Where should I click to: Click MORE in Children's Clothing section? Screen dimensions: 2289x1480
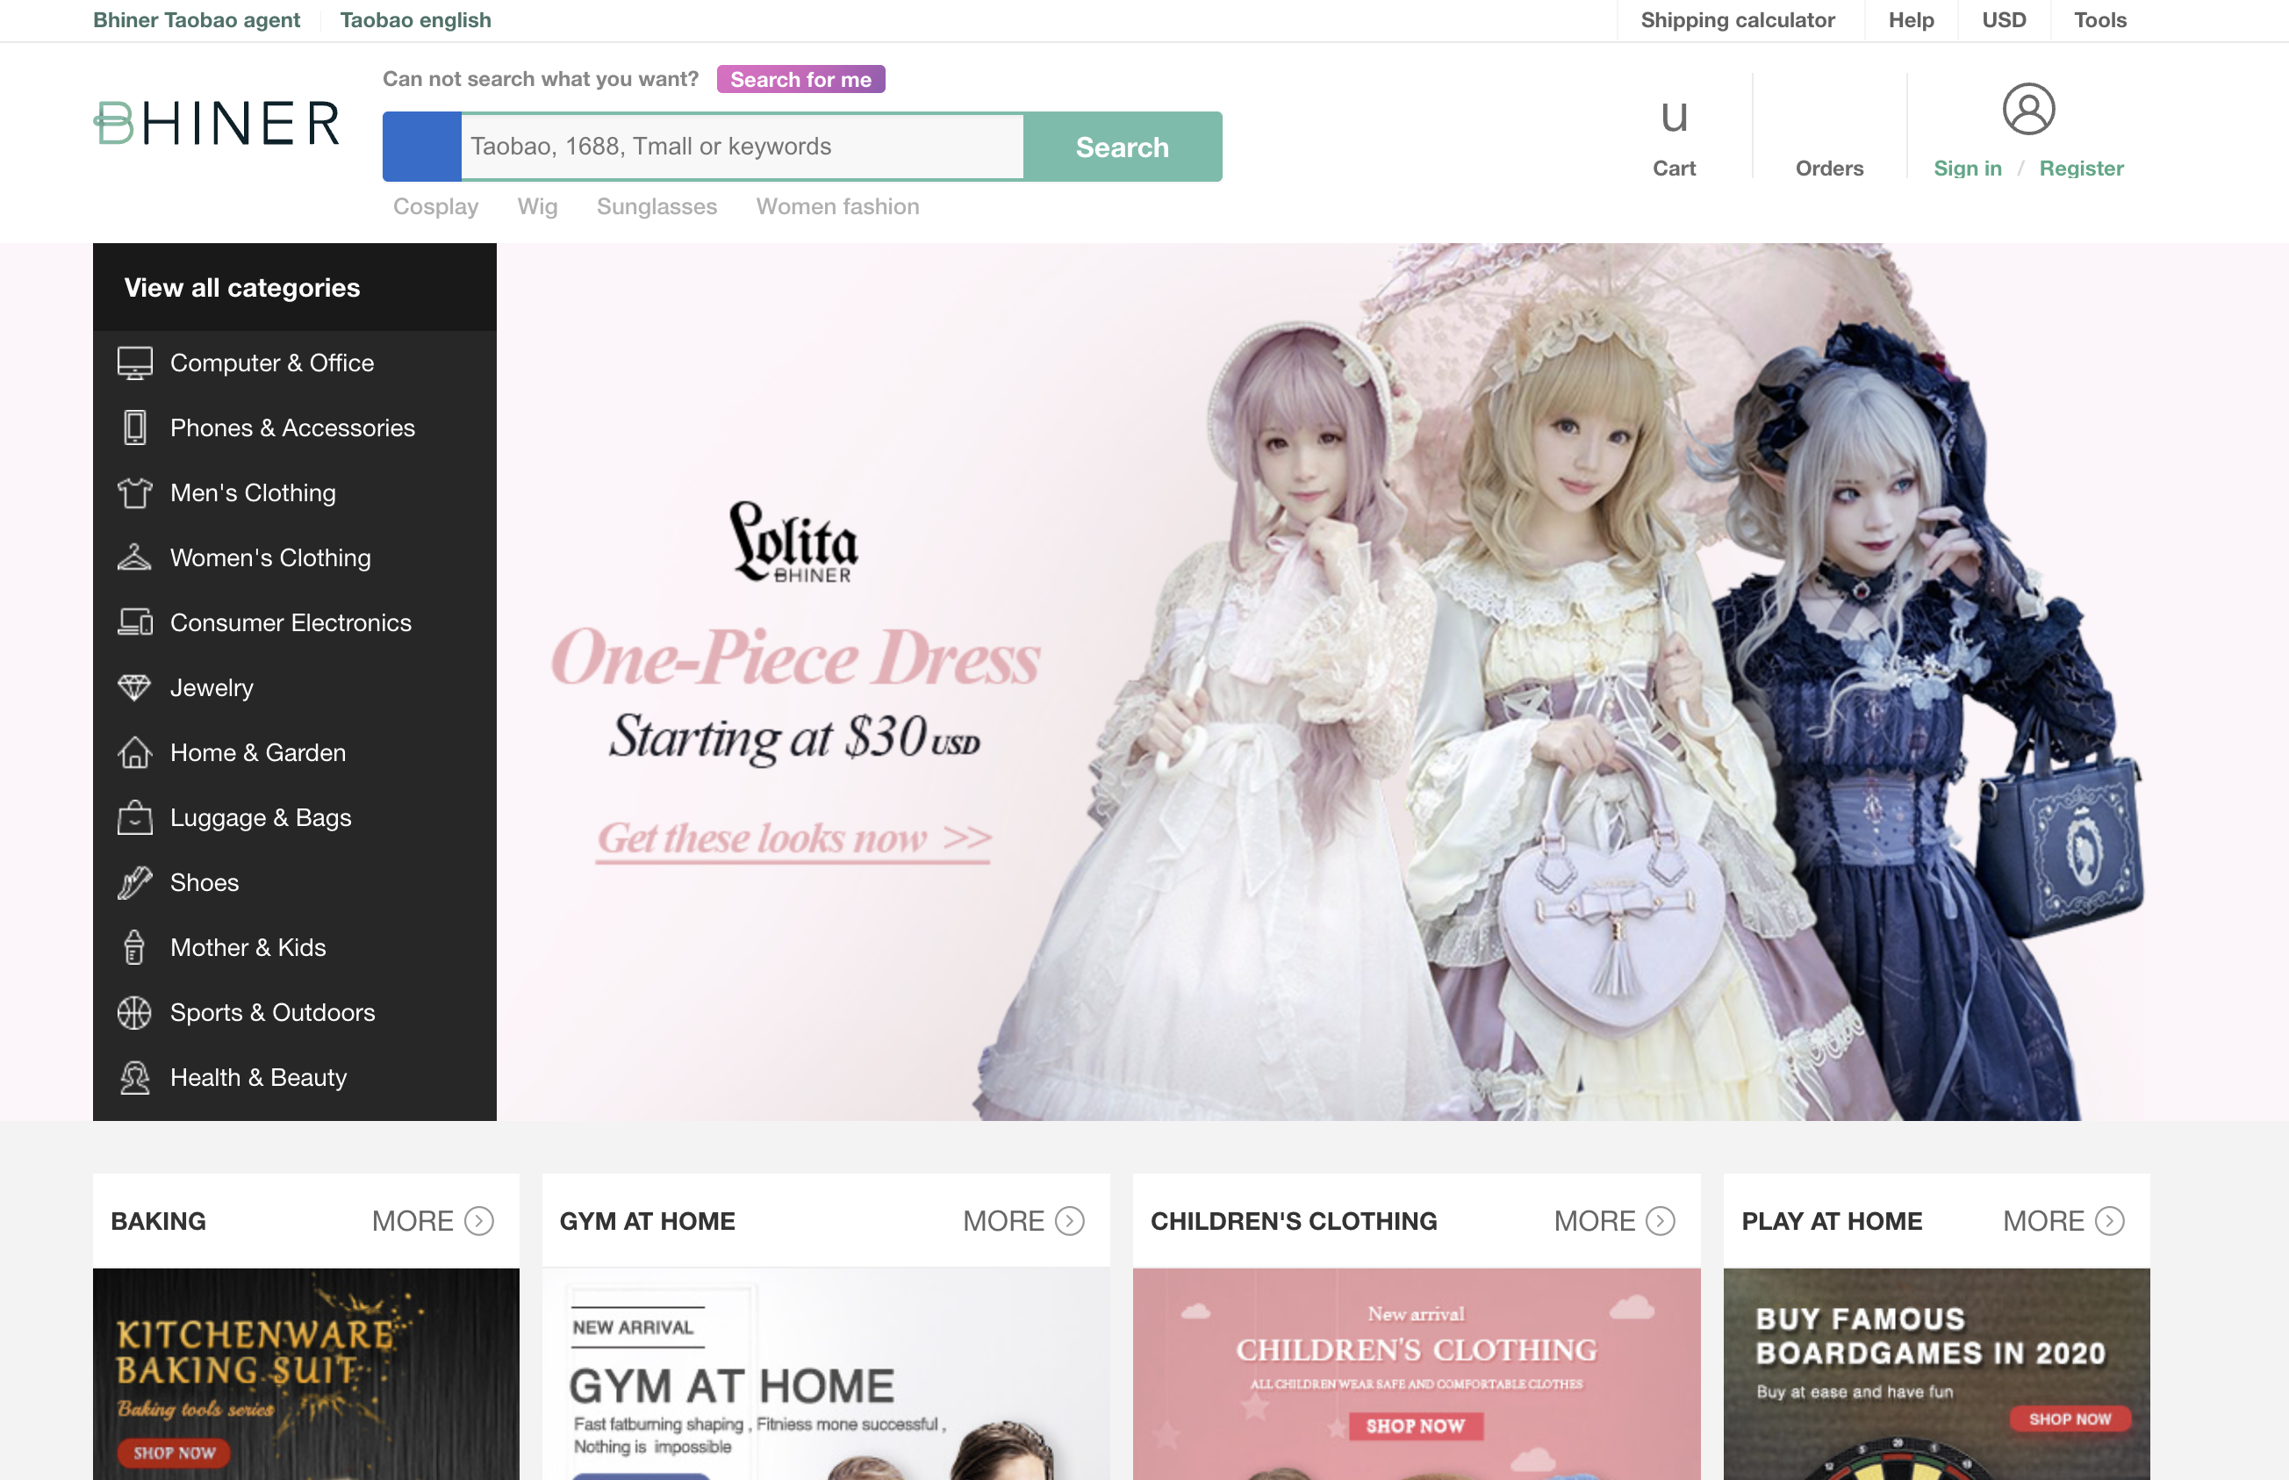(x=1594, y=1221)
